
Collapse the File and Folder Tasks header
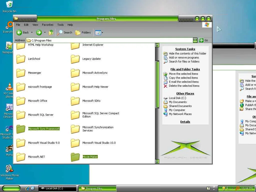[185, 69]
